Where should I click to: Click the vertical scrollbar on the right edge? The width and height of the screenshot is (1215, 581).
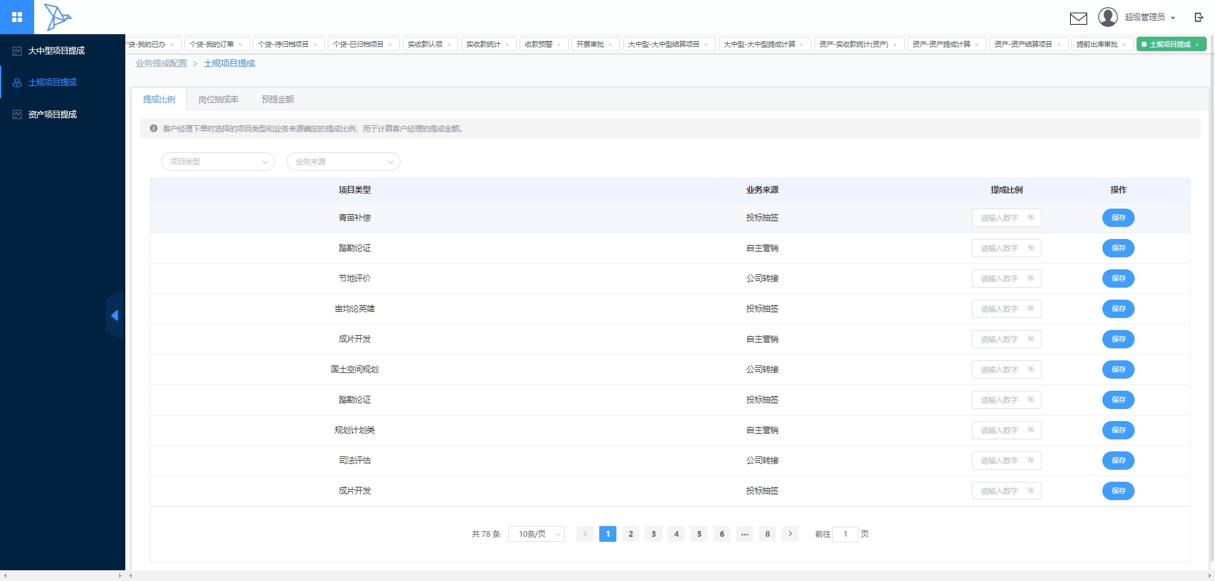[1212, 297]
